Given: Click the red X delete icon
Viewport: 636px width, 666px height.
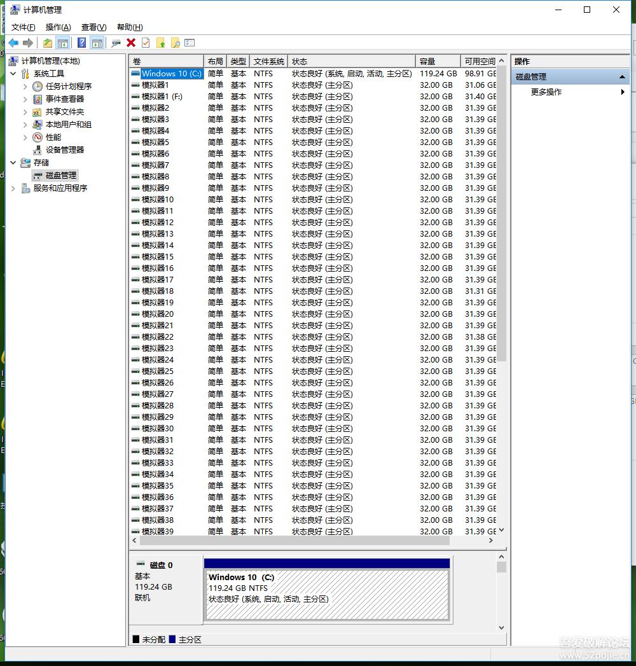Looking at the screenshot, I should (x=131, y=43).
